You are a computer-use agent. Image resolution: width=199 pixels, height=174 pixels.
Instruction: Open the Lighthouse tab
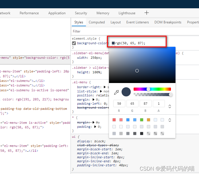[x=127, y=13]
